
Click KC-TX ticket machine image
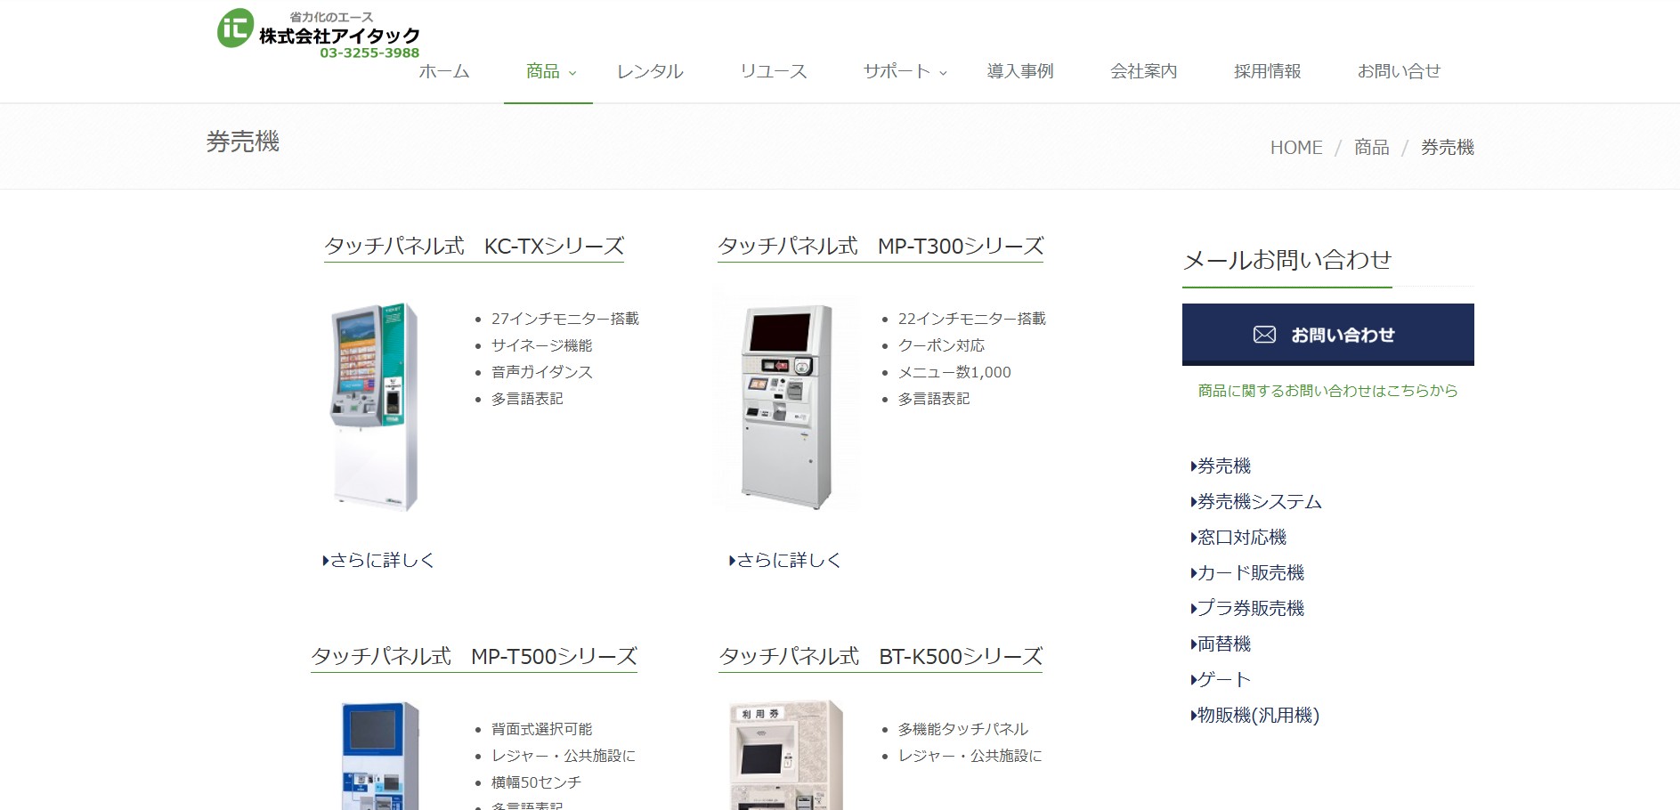375,406
